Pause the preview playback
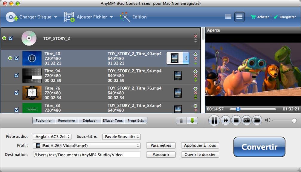The image size is (301, 172). coord(214,120)
